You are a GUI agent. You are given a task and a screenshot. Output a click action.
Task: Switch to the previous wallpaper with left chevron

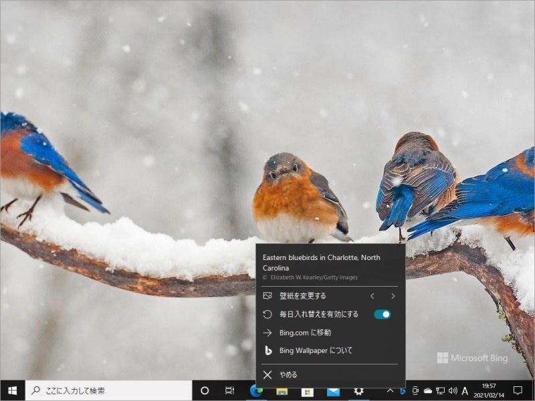[372, 296]
